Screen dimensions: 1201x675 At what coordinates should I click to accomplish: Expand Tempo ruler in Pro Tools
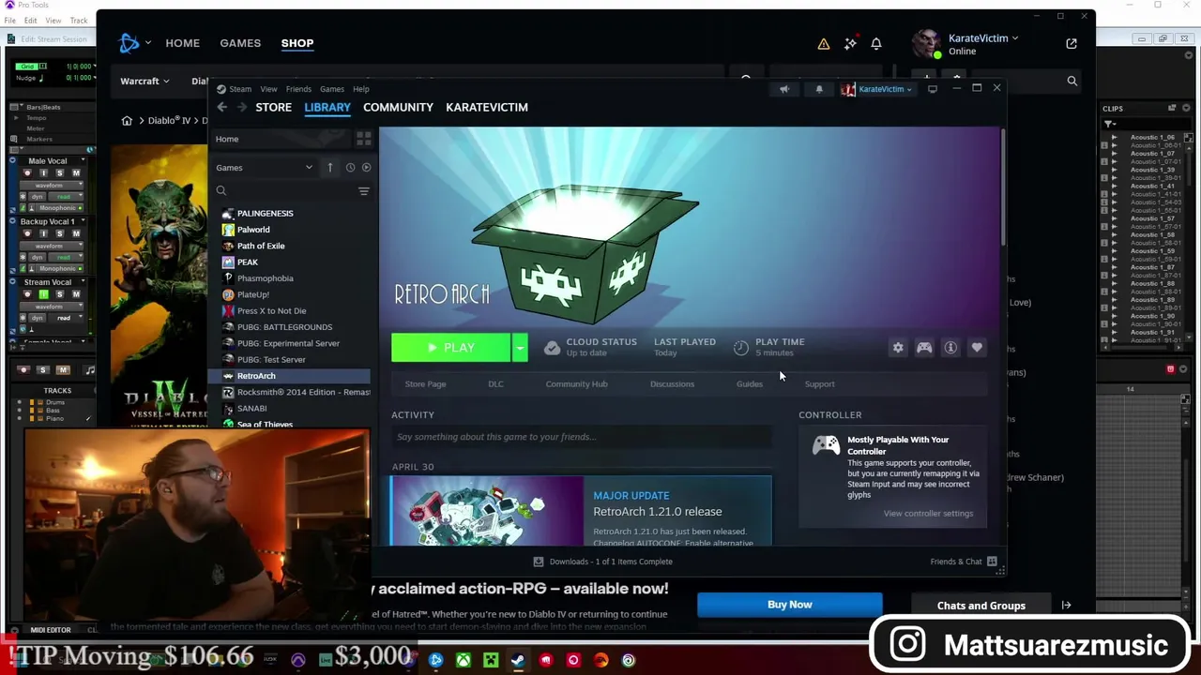tap(16, 118)
